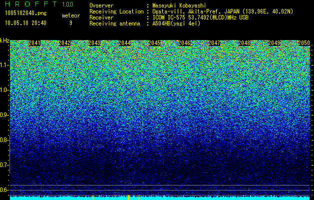314x200 pixels.
Task: Click the 2044 time marker
Action: pos(124,43)
